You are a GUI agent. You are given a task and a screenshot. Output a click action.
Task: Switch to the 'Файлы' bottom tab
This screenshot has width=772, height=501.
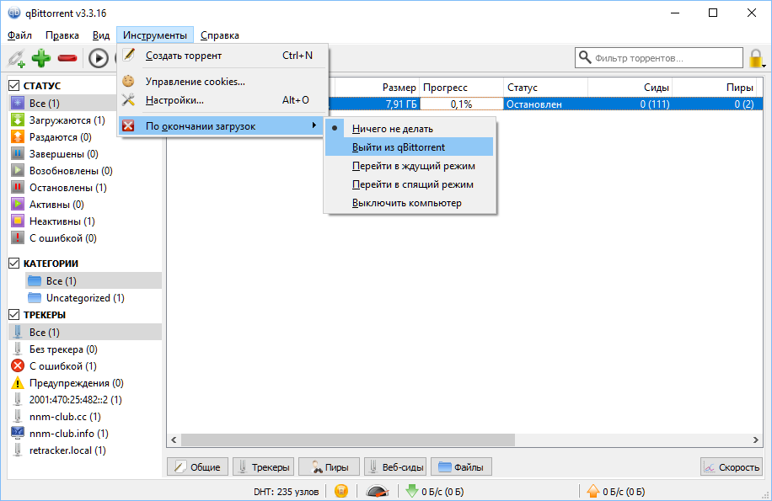tap(461, 467)
